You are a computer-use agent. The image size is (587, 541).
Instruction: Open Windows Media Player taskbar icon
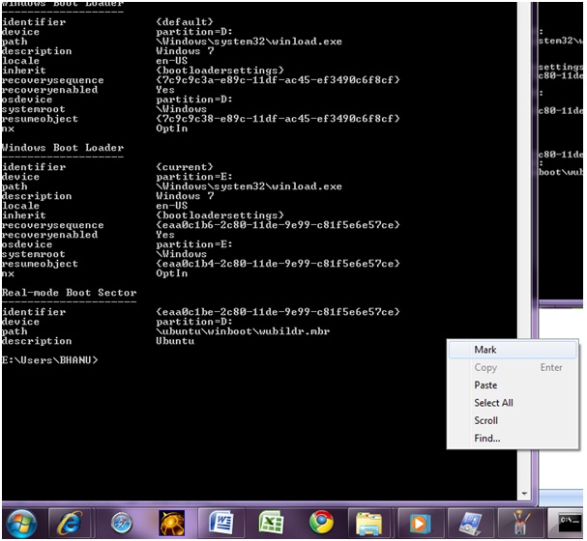click(420, 523)
